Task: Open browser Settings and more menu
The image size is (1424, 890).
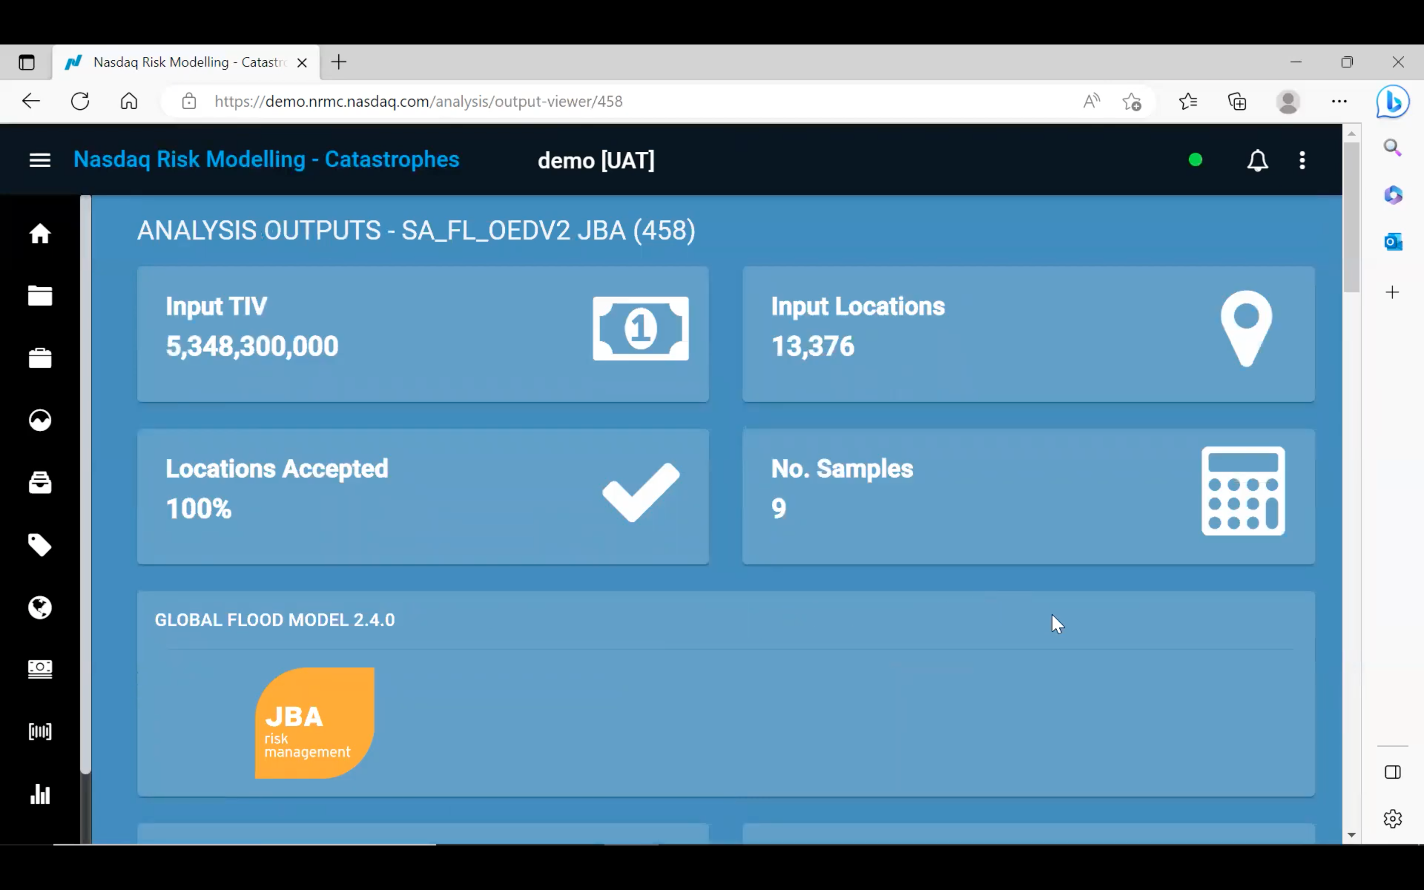Action: [x=1339, y=101]
